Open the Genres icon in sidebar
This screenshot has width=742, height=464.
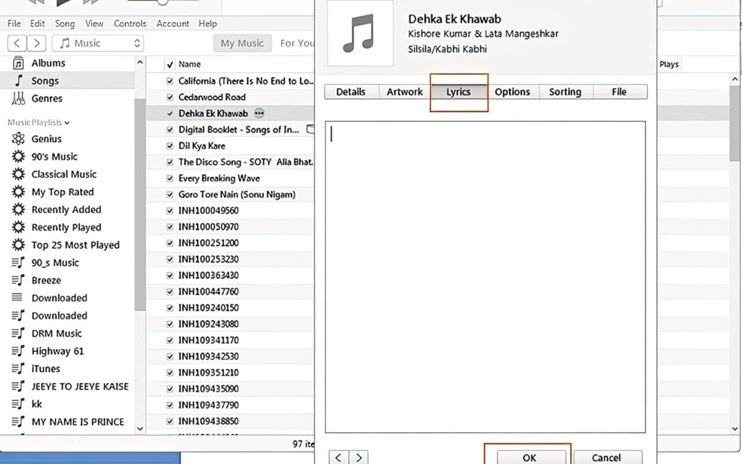18,98
